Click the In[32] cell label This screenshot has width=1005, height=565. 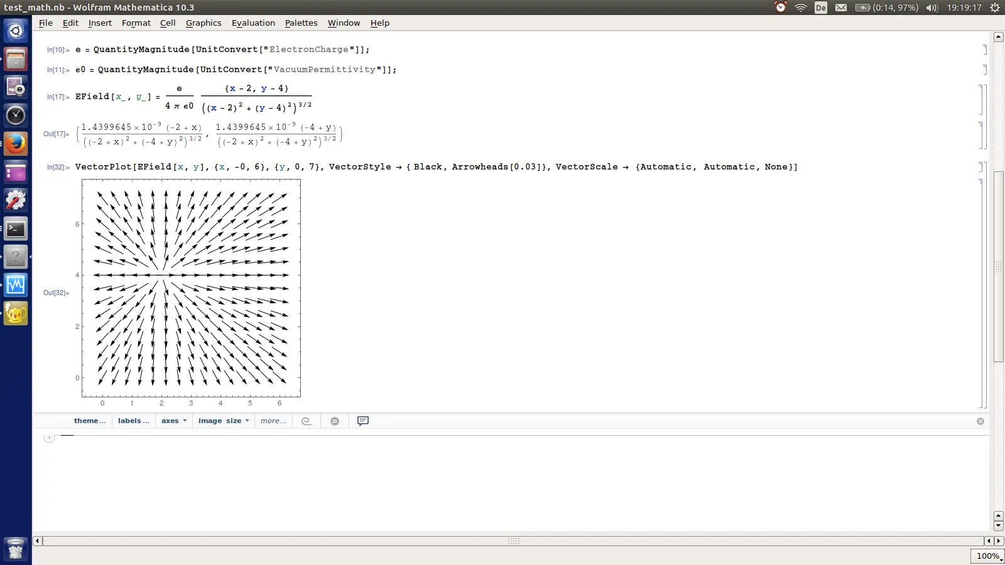[x=58, y=168]
